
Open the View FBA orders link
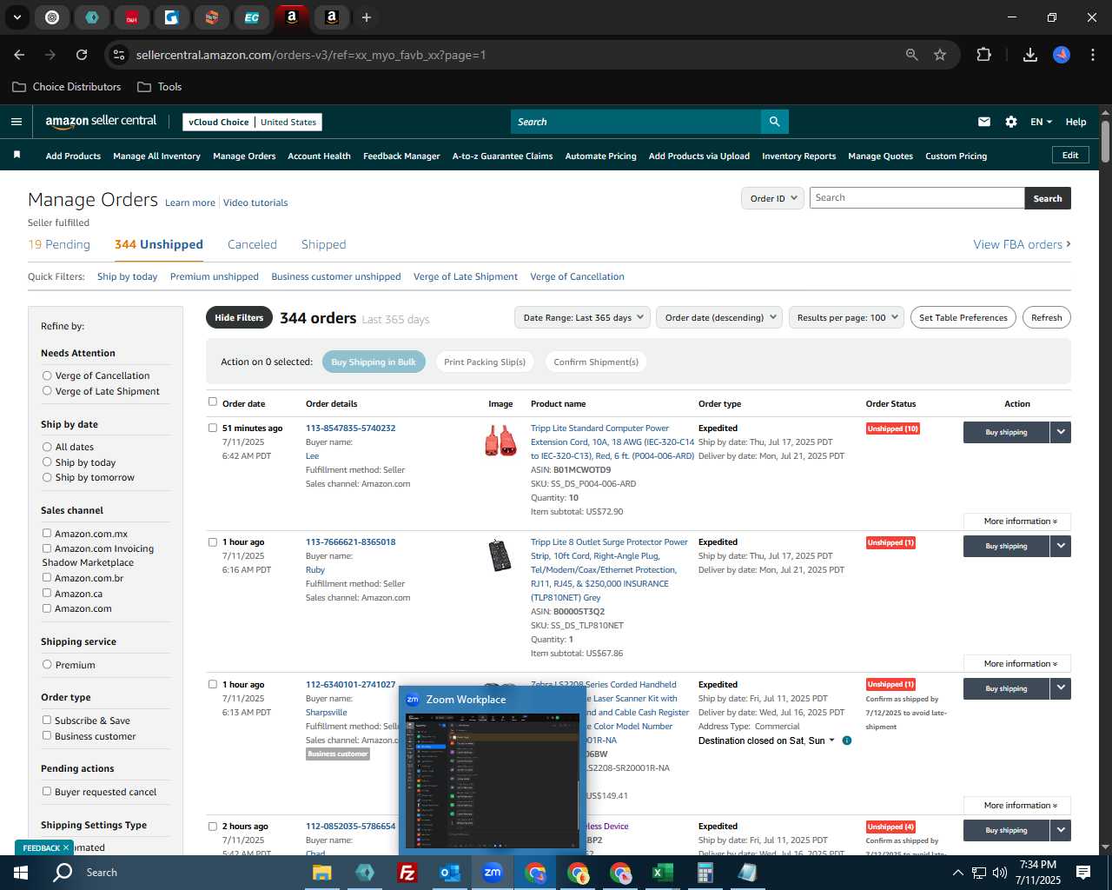(x=1022, y=244)
